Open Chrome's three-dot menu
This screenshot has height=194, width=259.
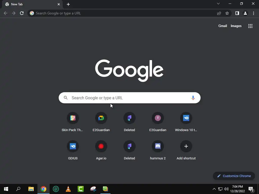pos(253,13)
